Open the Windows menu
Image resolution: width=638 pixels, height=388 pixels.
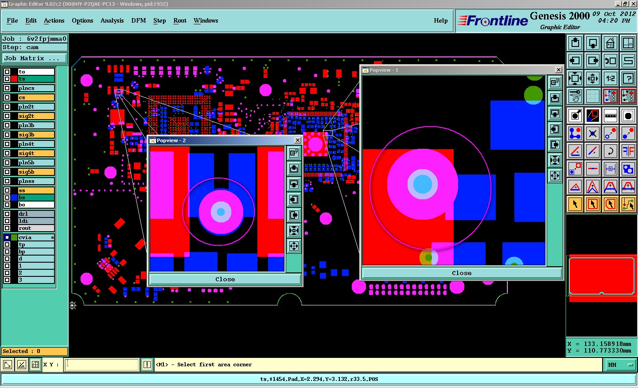pyautogui.click(x=206, y=21)
